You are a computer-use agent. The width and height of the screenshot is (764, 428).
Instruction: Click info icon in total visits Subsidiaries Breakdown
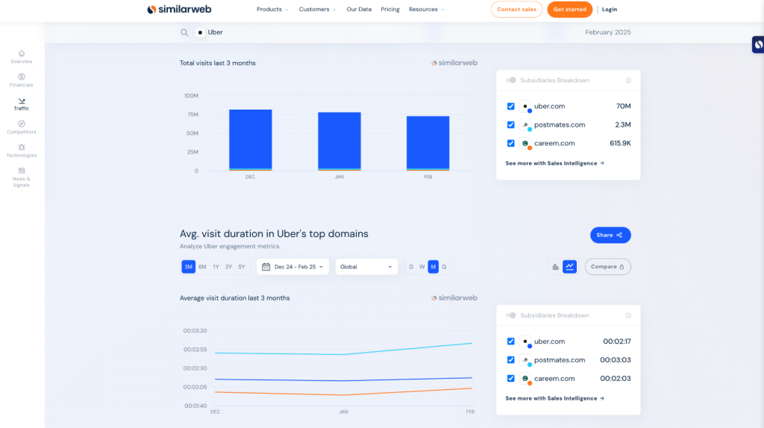point(628,81)
